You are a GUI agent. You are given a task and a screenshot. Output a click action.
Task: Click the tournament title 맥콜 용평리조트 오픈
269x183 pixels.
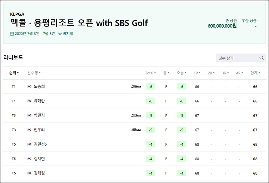pos(79,23)
